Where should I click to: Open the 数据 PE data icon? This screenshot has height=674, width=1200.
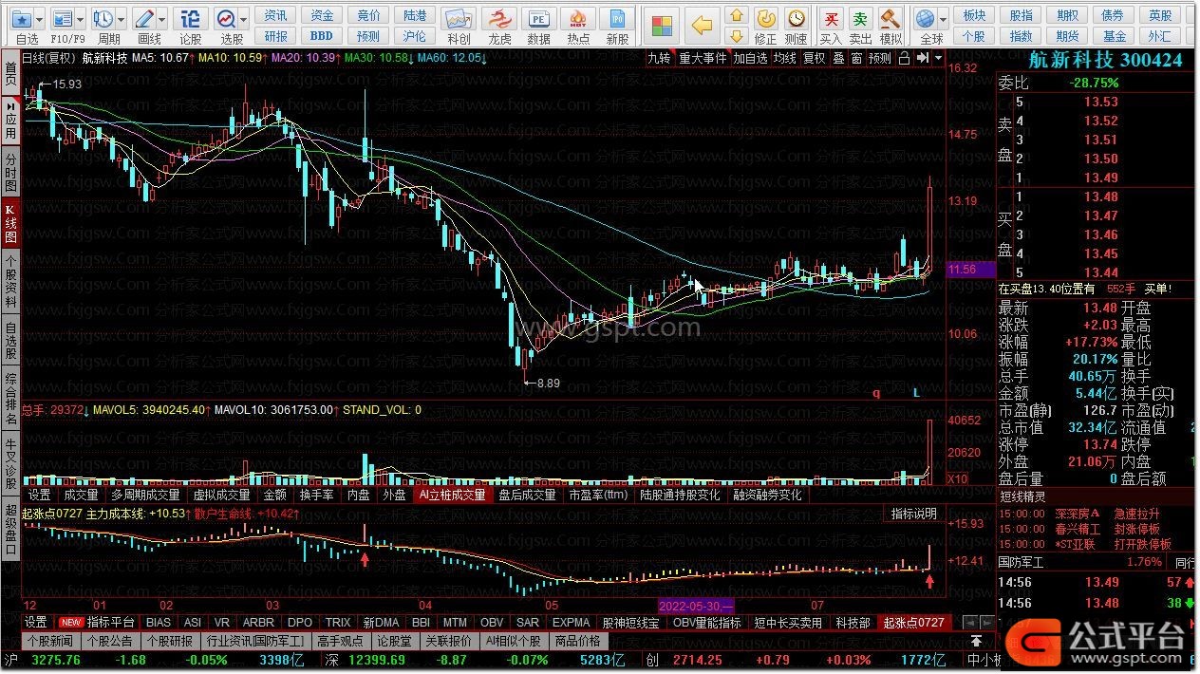pos(538,18)
